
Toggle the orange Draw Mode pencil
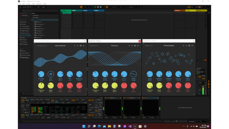(107, 7)
